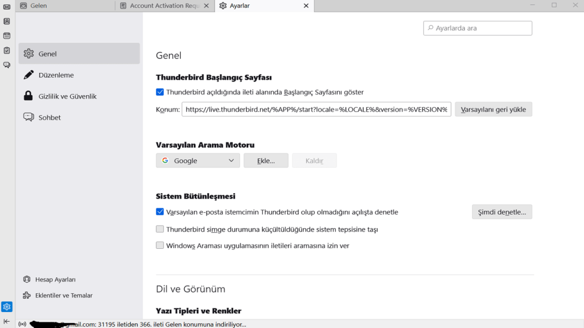Click the Settings gear in spaces toolbar
This screenshot has width=584, height=328.
click(x=7, y=307)
